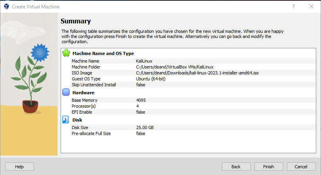Click the summary description paragraph text
The width and height of the screenshot is (321, 175).
tap(172, 36)
